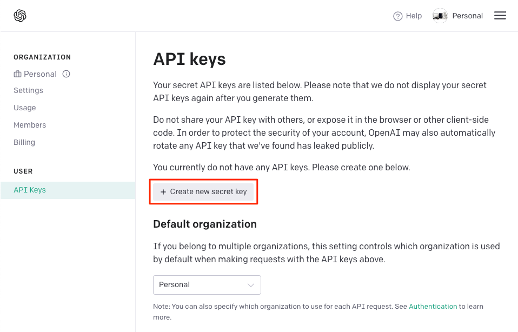The width and height of the screenshot is (518, 332).
Task: Click the Default organization heading
Action: pos(205,224)
